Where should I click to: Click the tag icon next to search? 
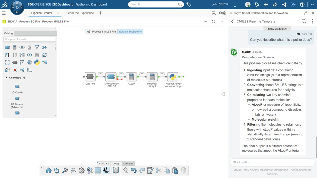(189, 4)
